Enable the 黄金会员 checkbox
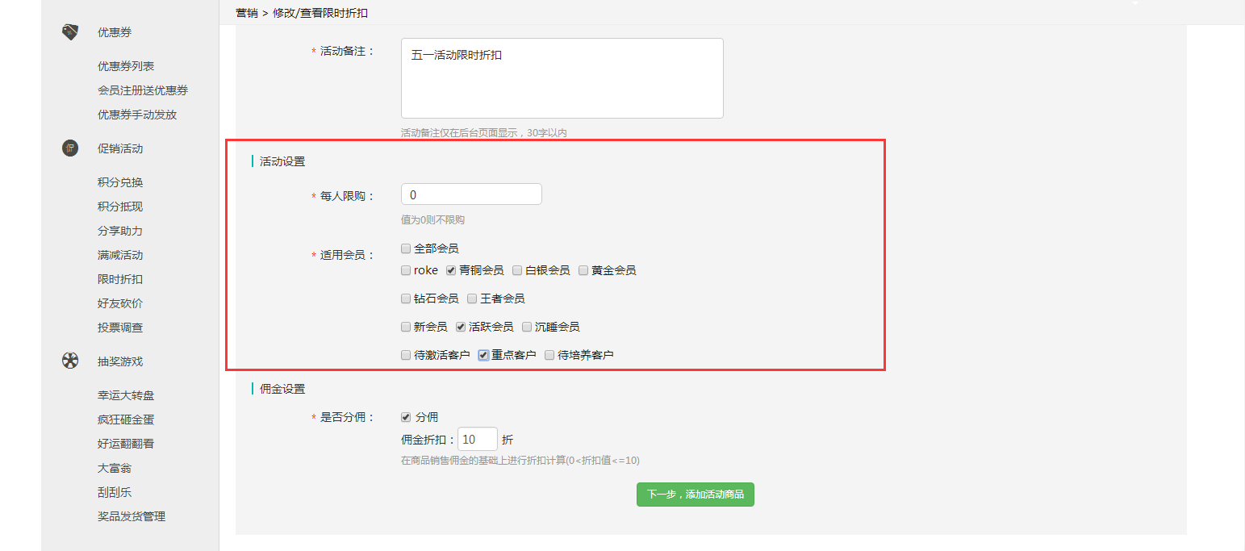Image resolution: width=1245 pixels, height=551 pixels. point(583,270)
